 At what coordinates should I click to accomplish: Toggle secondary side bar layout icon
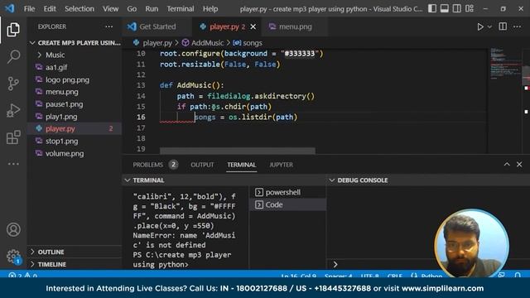click(456, 8)
